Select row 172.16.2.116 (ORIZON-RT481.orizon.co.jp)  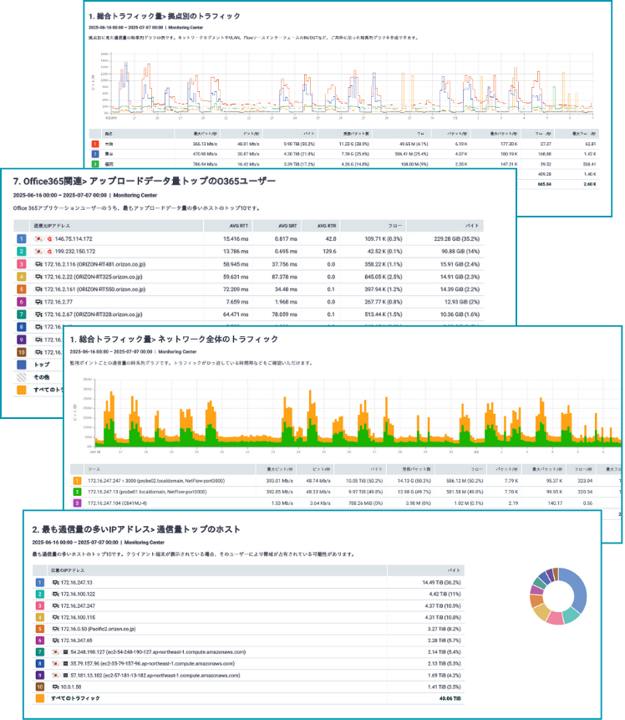[x=248, y=264]
